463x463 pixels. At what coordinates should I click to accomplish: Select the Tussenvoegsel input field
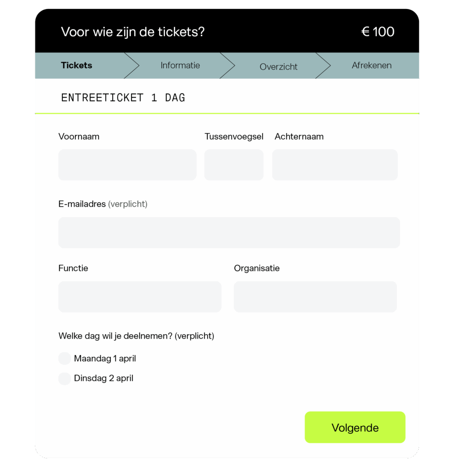[x=234, y=165]
